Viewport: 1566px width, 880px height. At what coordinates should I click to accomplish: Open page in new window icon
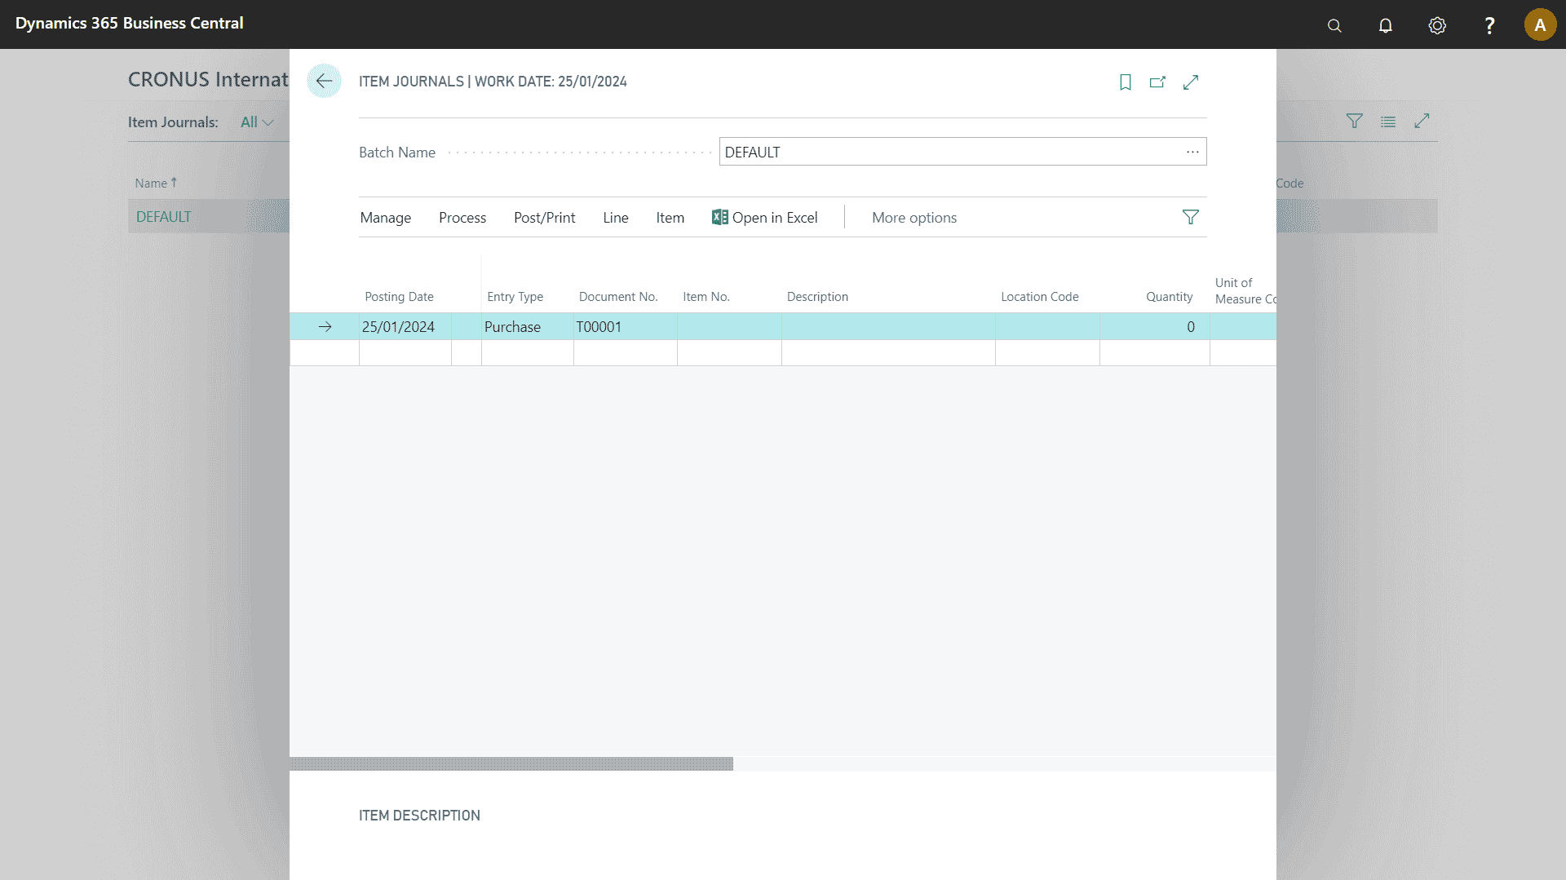(1157, 82)
